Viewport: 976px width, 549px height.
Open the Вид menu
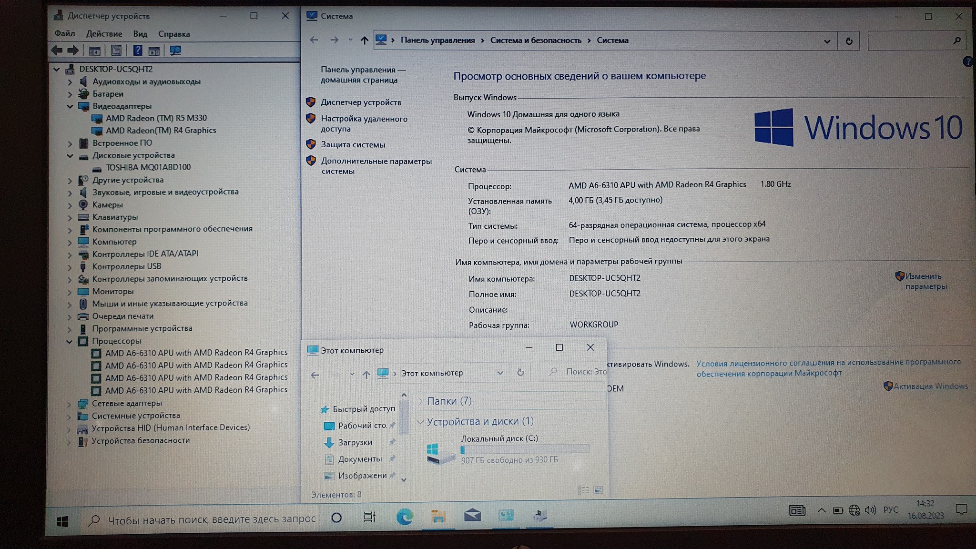[140, 34]
